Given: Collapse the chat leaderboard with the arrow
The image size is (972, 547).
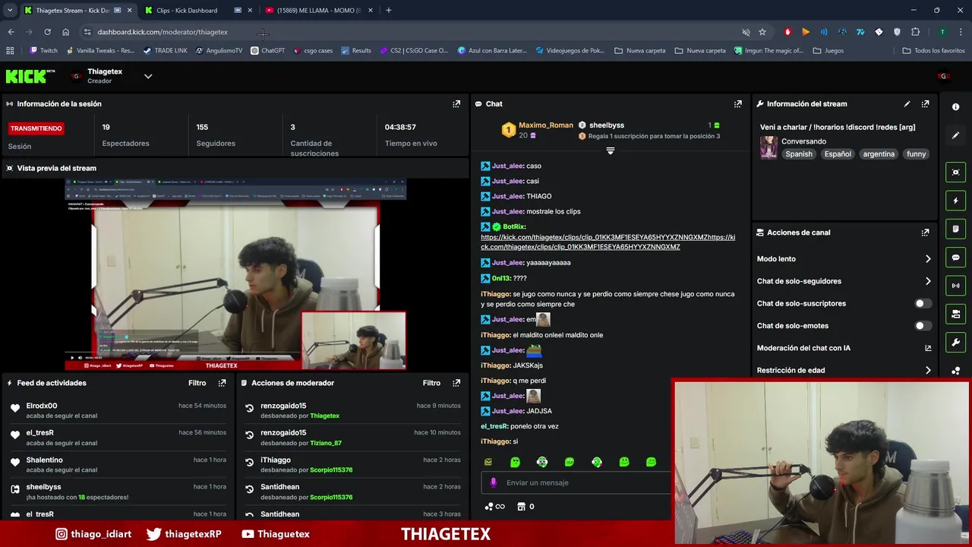Looking at the screenshot, I should (610, 150).
